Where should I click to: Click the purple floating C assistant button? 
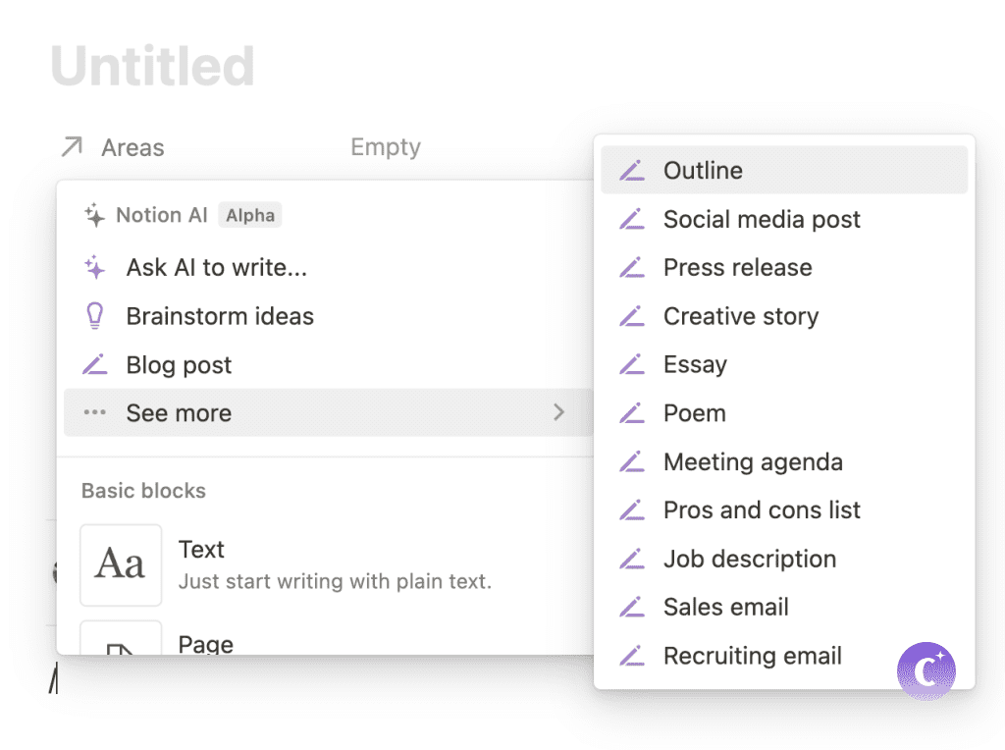926,671
